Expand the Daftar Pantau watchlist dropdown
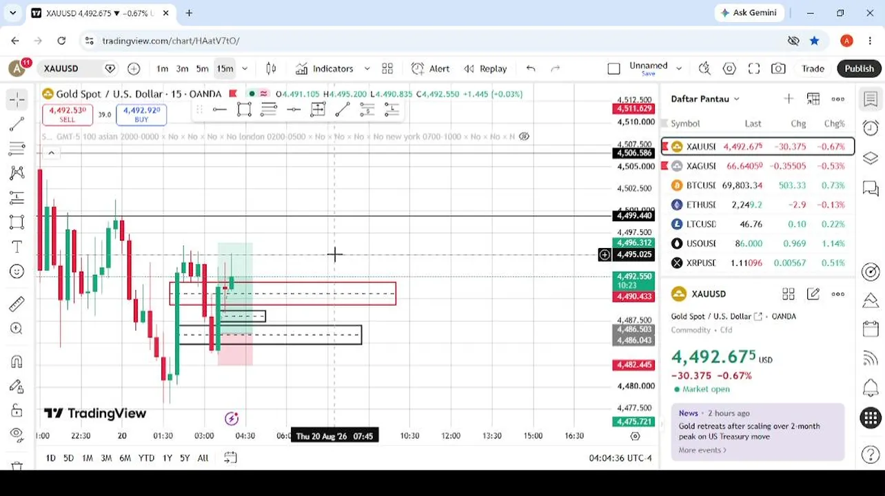Viewport: 885px width, 496px height. (705, 99)
